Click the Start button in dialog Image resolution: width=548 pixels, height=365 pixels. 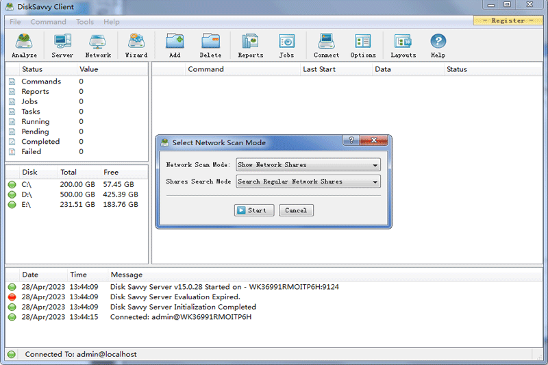[254, 210]
